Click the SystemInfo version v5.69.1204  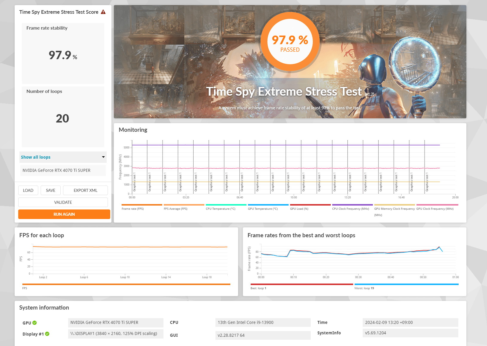pyautogui.click(x=411, y=333)
